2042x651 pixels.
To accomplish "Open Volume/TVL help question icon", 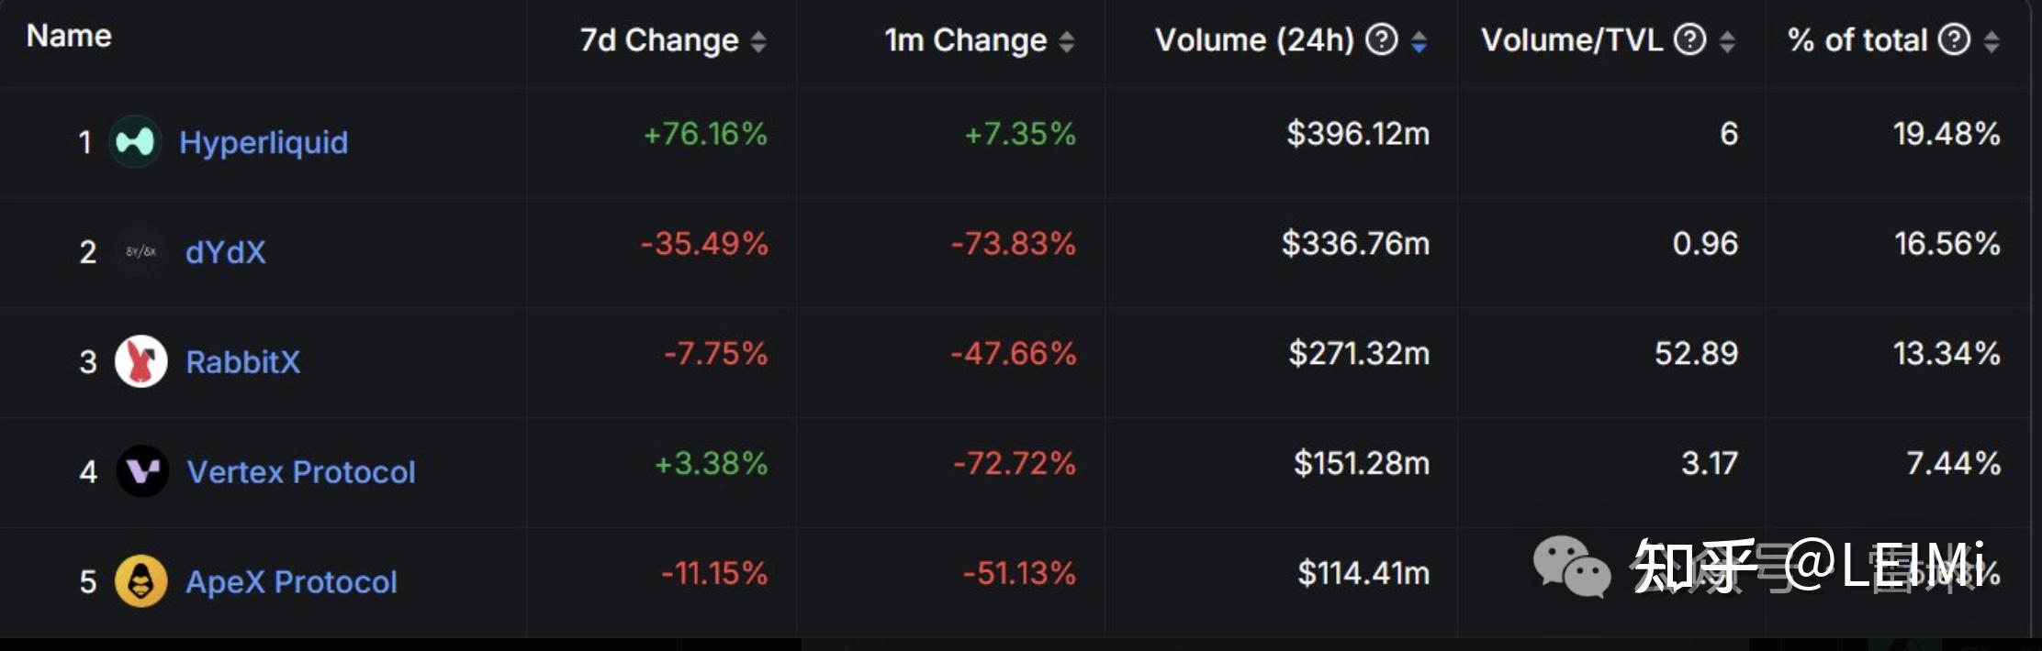I will coord(1689,39).
